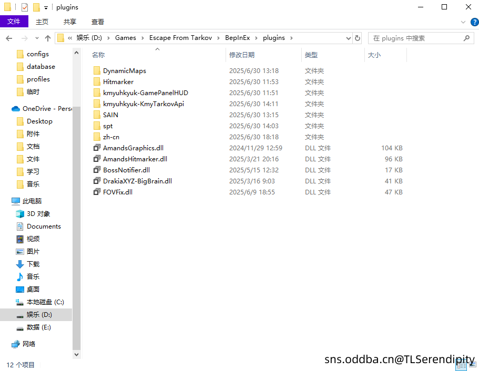The height and width of the screenshot is (371, 479).
Task: Open 图片 in navigation pane
Action: (33, 251)
